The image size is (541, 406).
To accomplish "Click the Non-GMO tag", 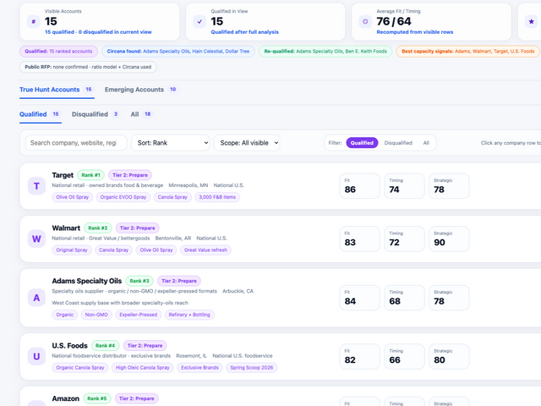I will (x=96, y=315).
